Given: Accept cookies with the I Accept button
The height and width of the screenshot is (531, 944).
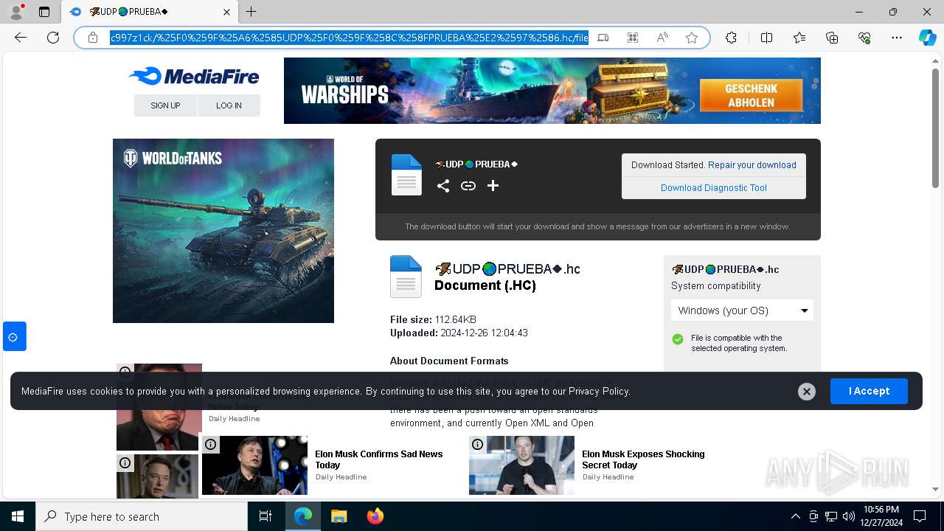Looking at the screenshot, I should coord(869,391).
